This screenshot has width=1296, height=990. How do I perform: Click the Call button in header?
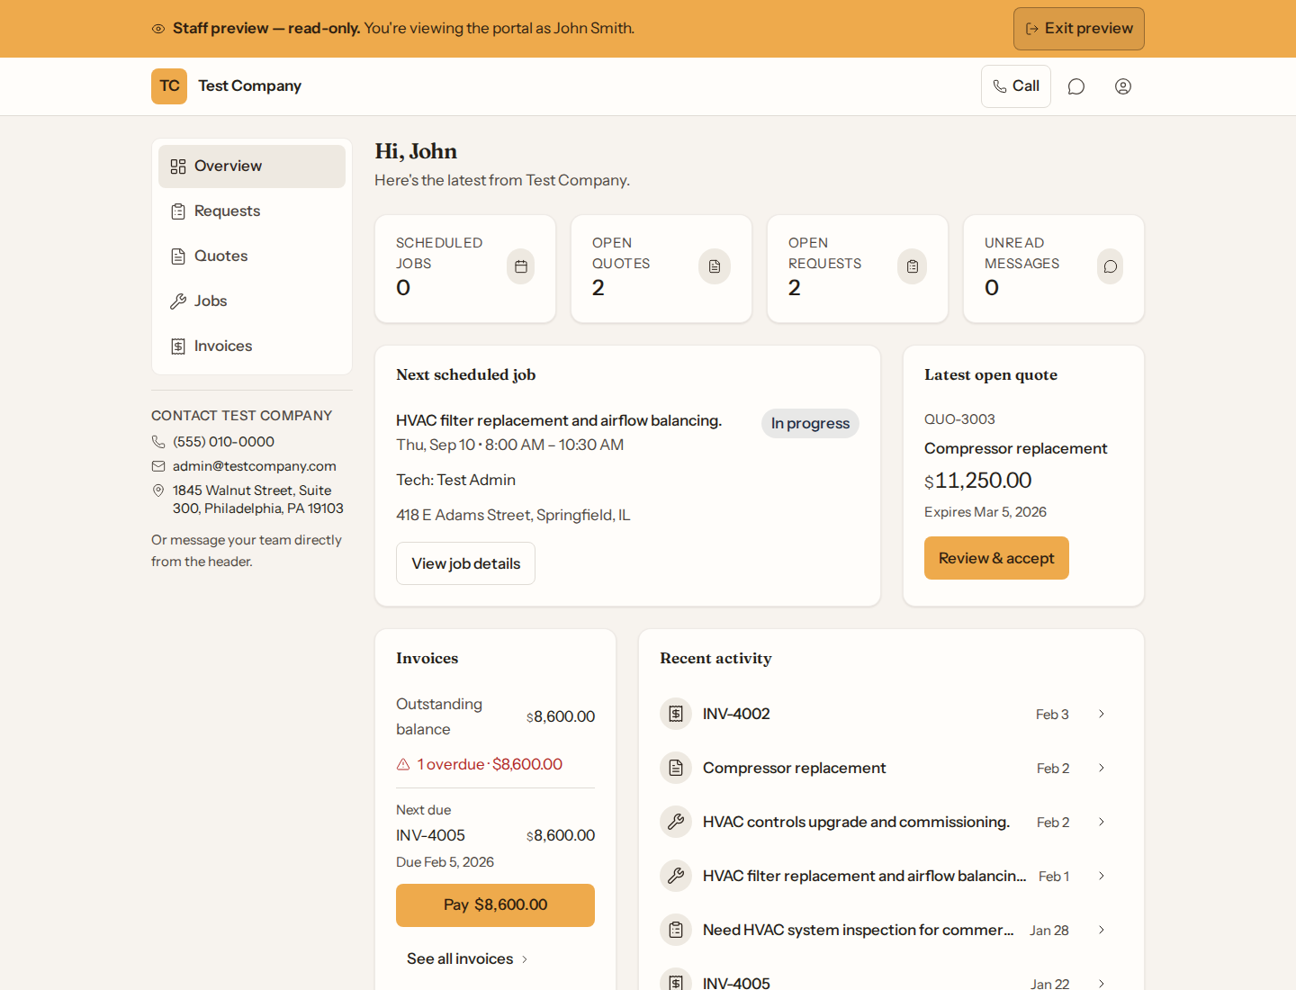click(1016, 86)
